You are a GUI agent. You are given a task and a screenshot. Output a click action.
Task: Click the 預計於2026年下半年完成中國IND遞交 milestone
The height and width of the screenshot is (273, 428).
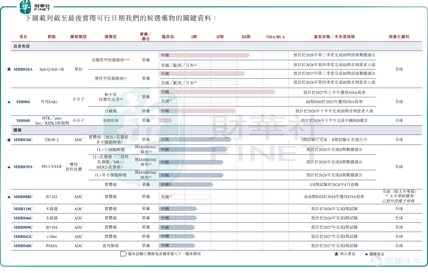(334, 121)
